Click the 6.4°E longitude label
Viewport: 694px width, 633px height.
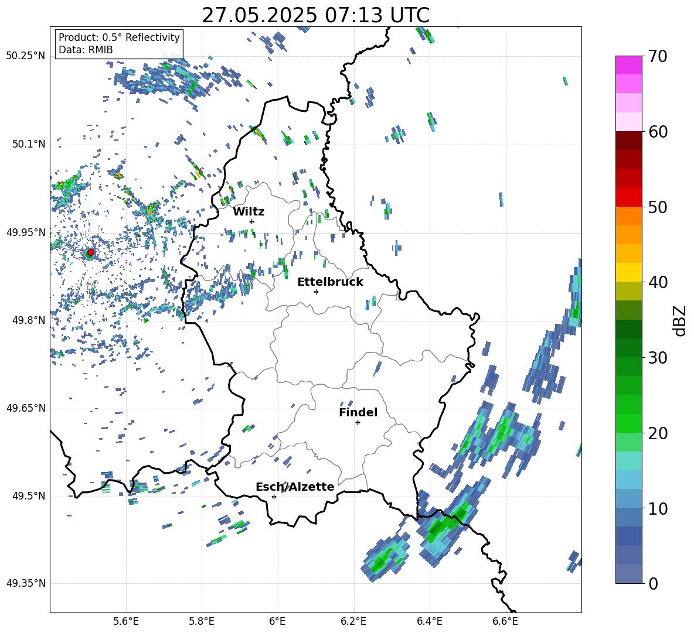429,621
